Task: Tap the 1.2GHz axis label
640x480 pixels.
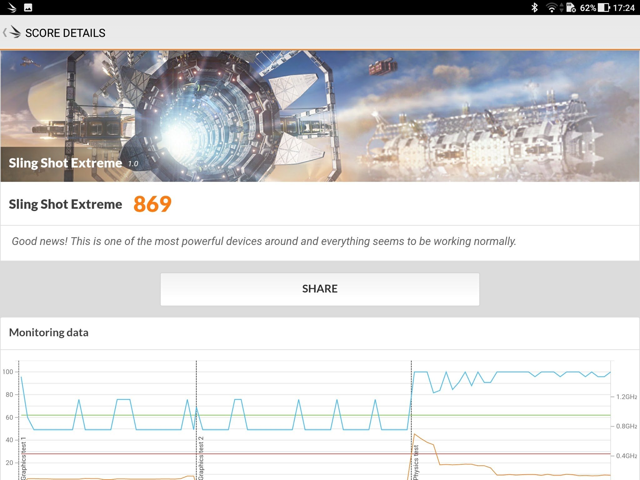Action: click(626, 397)
